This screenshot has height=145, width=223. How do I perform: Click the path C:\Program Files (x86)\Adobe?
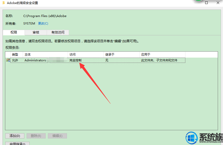pyautogui.click(x=45, y=16)
